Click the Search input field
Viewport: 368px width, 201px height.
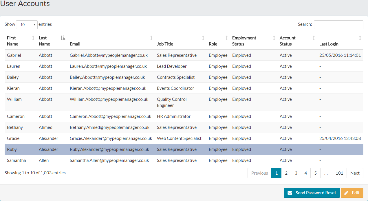point(338,25)
